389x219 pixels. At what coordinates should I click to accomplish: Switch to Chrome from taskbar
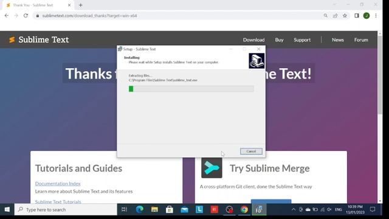pyautogui.click(x=244, y=209)
